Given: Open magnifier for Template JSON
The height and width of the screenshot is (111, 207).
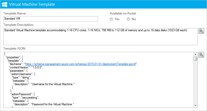Looking at the screenshot, I should (201, 55).
